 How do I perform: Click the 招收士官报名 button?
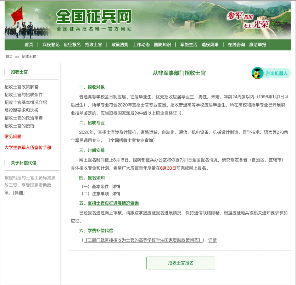coord(181,263)
